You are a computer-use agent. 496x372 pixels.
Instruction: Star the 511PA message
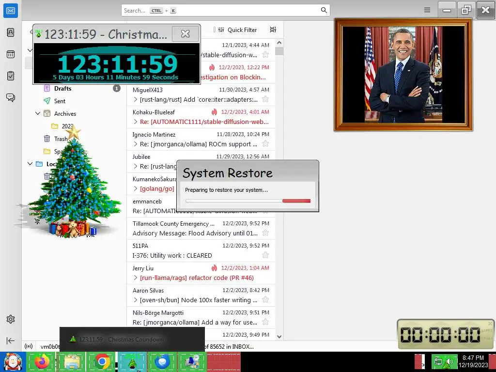pyautogui.click(x=265, y=255)
